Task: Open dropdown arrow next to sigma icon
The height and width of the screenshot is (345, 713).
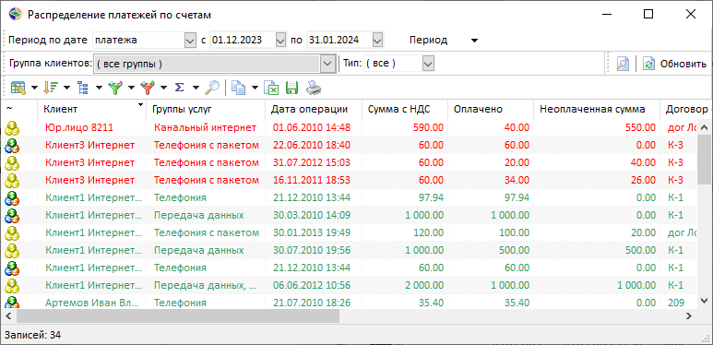Action: point(196,88)
